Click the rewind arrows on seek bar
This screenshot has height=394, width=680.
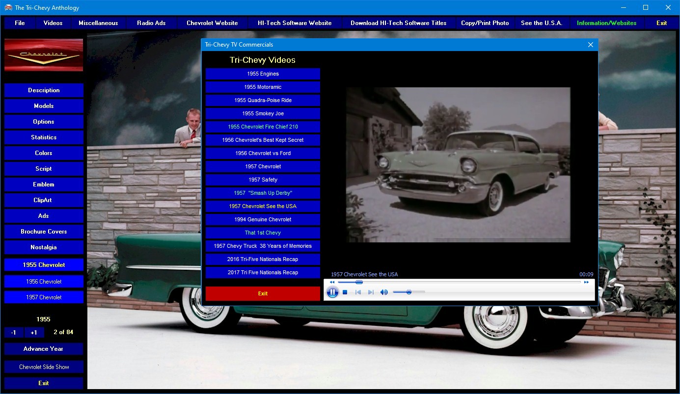332,282
